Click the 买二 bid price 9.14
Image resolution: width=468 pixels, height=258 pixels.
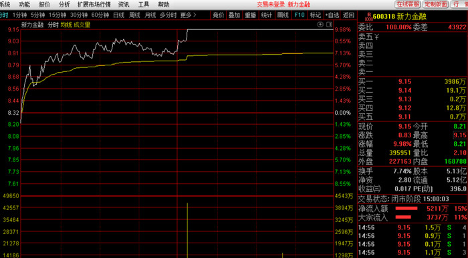point(404,91)
